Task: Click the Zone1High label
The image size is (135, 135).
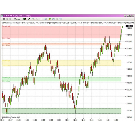Action: tap(6, 26)
